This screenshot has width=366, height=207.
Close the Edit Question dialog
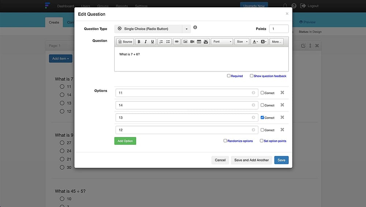click(287, 14)
